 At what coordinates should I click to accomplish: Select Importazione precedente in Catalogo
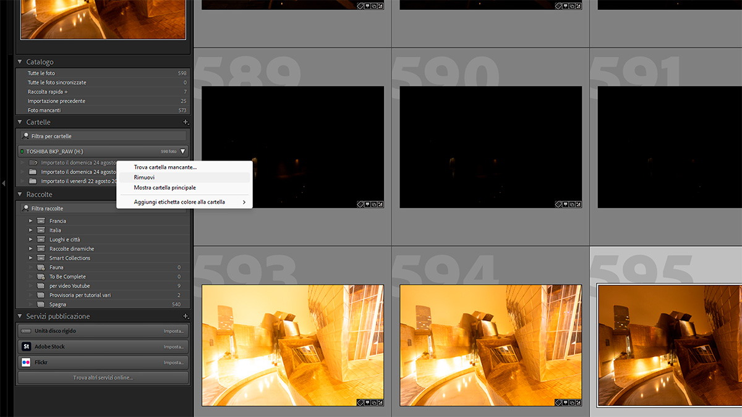(103, 101)
